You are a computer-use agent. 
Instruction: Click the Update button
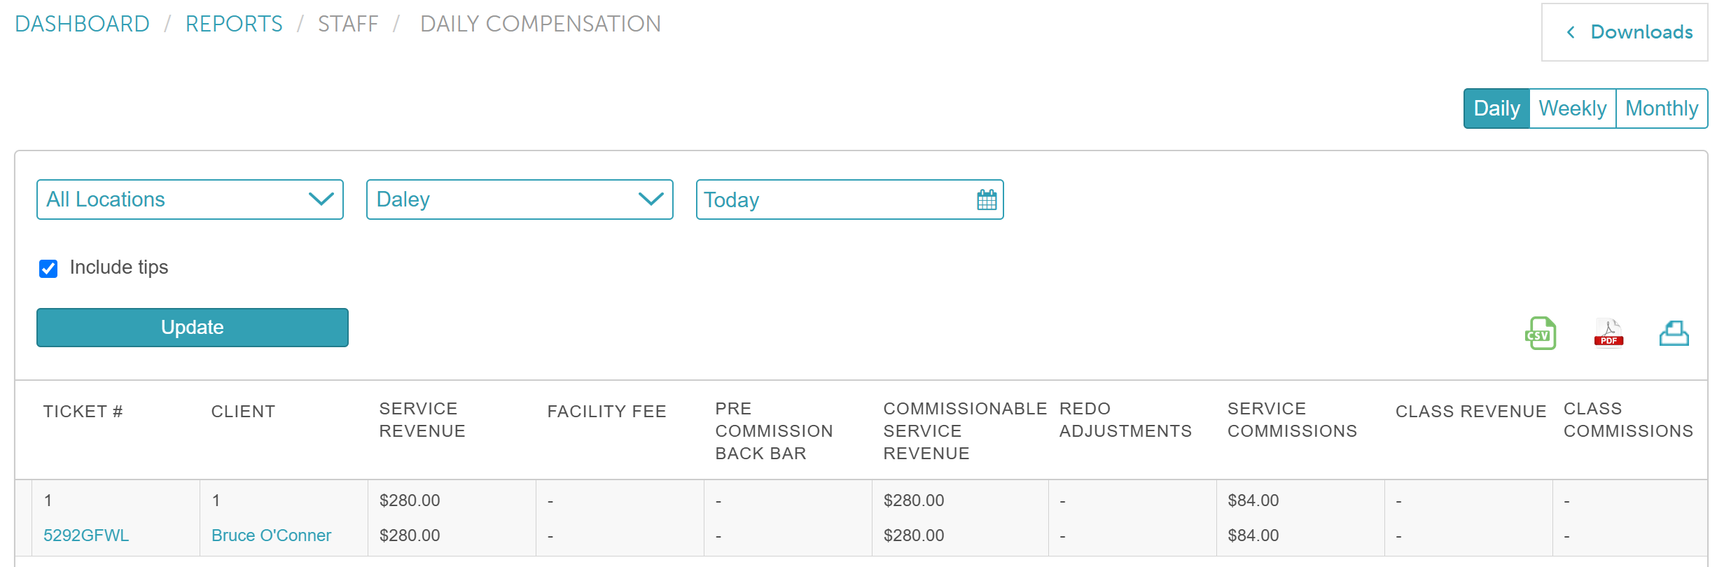(193, 328)
